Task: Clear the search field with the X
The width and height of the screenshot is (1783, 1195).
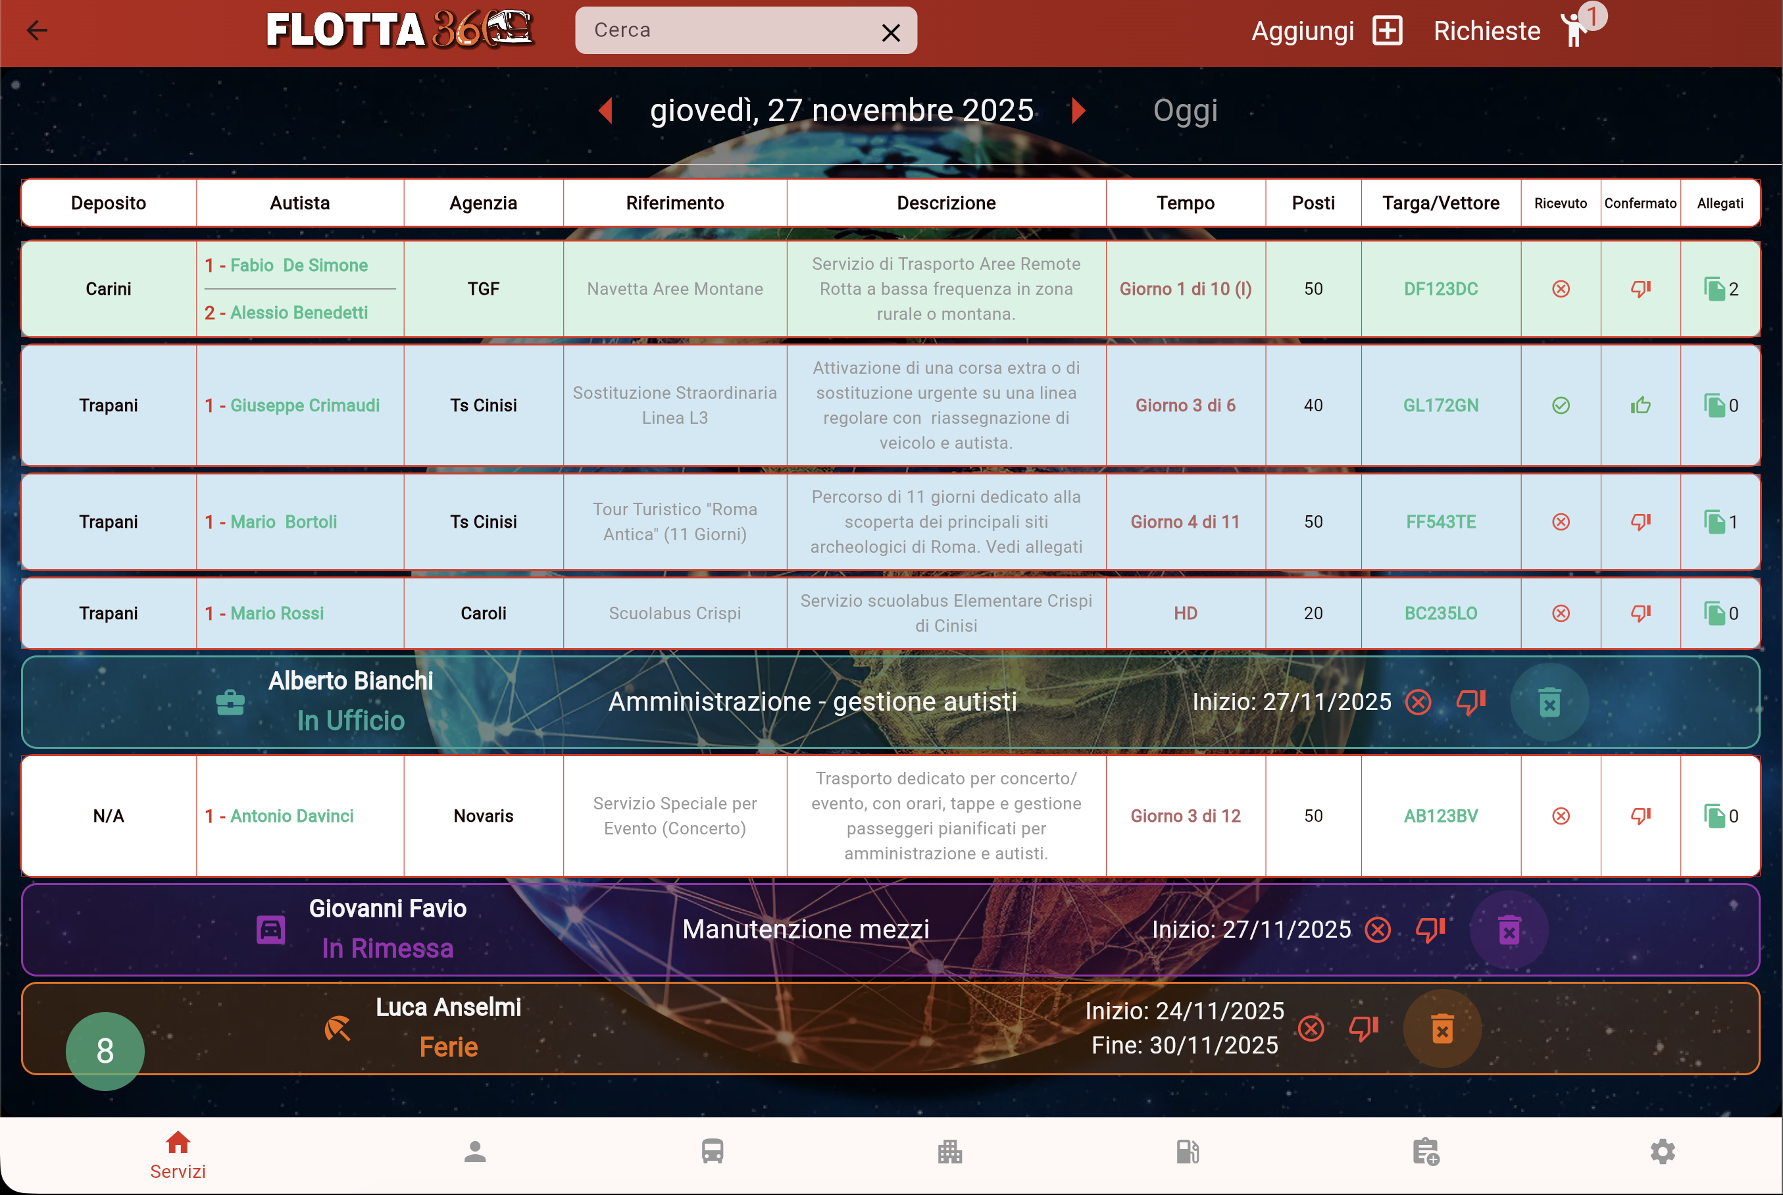Action: 891,32
